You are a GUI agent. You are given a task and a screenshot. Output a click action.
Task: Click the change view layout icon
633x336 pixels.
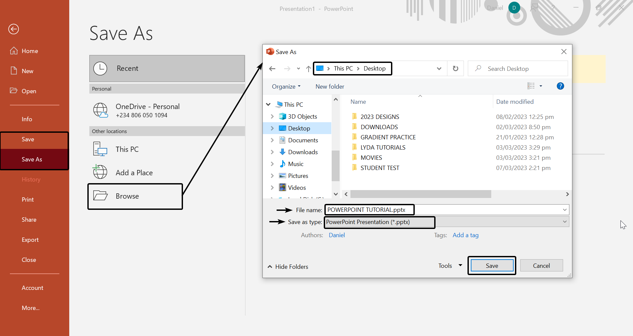[x=531, y=86]
